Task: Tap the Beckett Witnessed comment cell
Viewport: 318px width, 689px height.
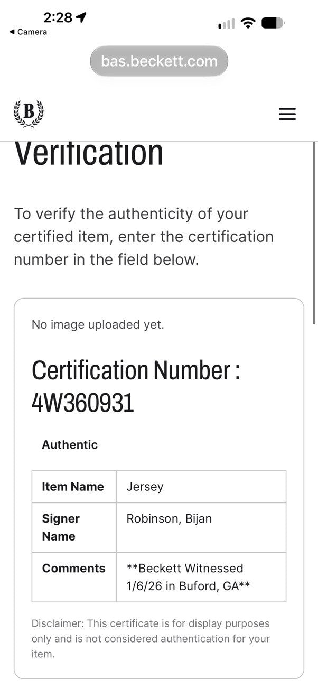Action: click(201, 577)
